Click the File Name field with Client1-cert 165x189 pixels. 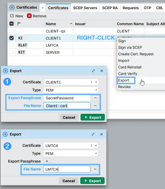pos(67,106)
